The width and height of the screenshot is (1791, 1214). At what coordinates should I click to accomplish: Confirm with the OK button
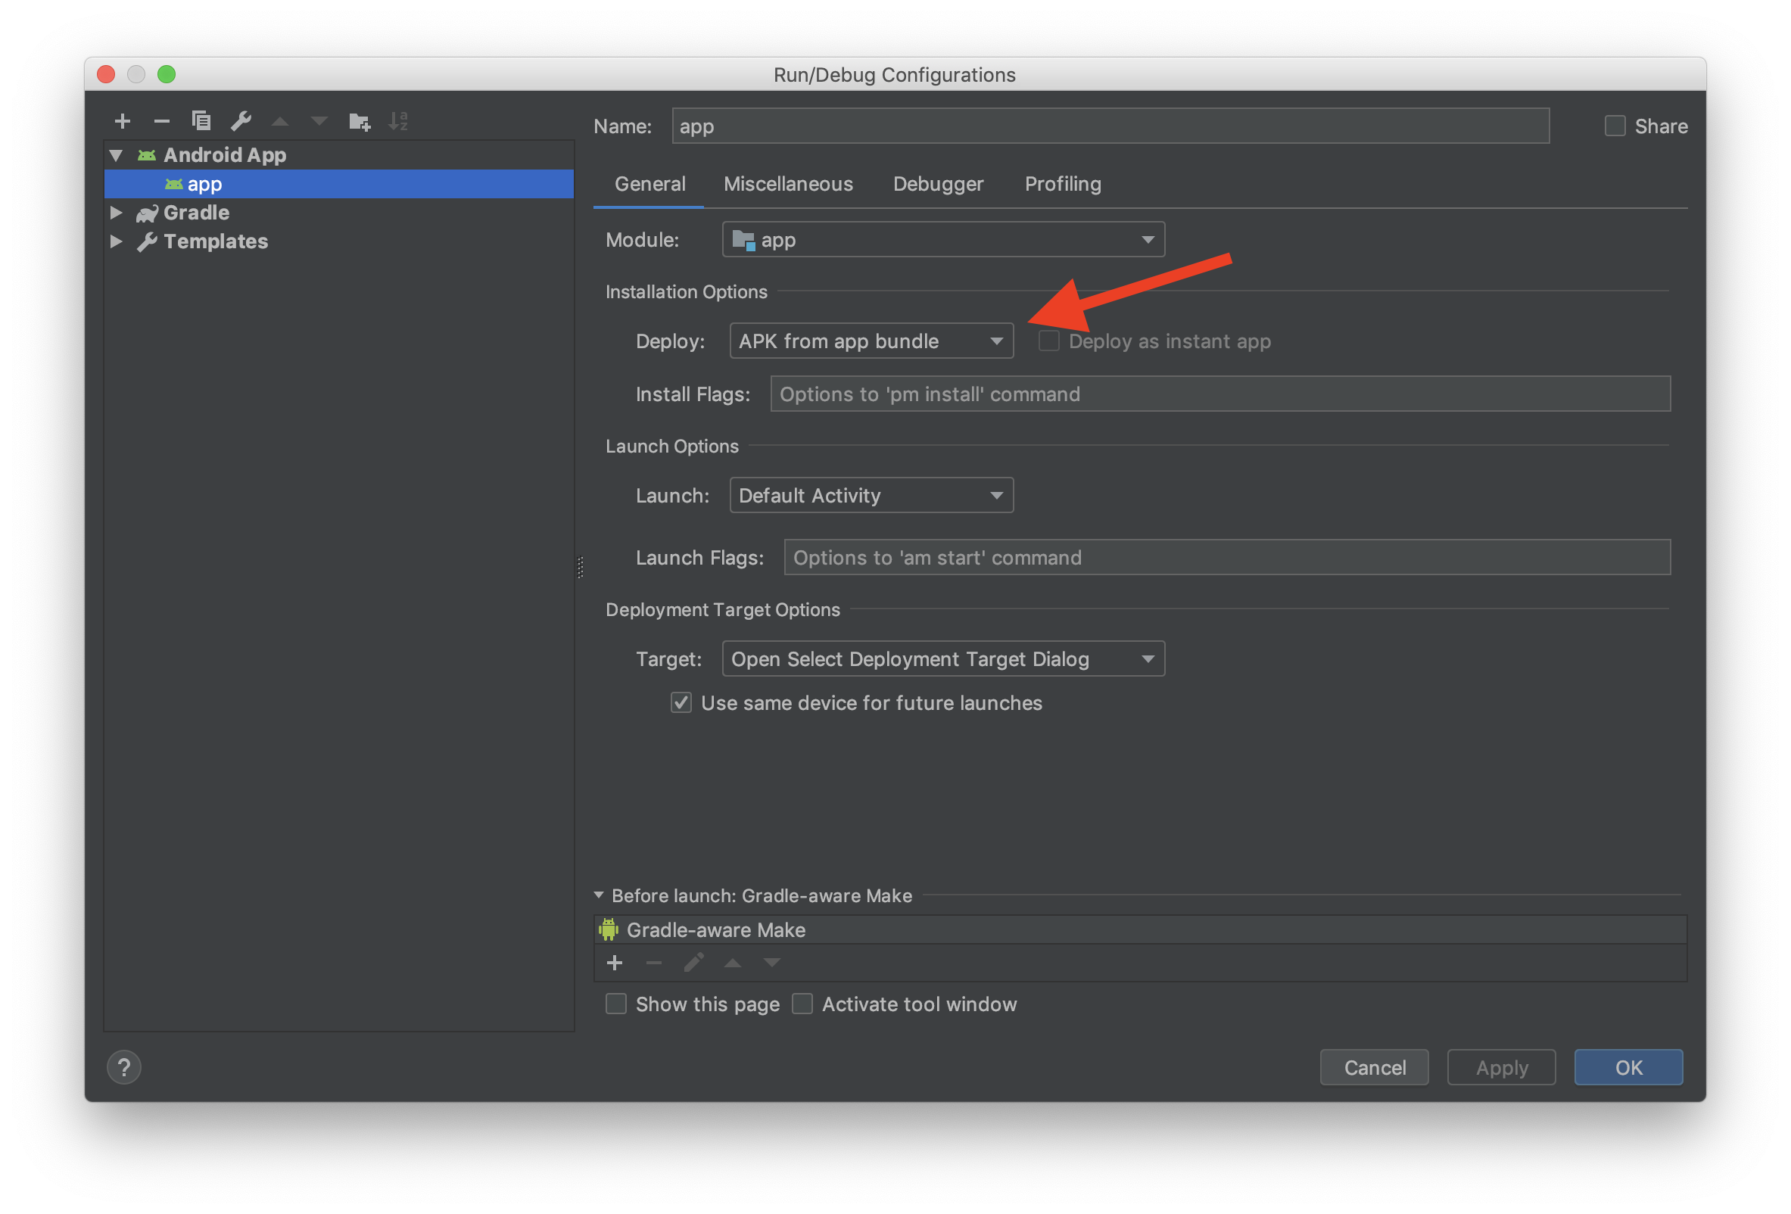(x=1629, y=1069)
